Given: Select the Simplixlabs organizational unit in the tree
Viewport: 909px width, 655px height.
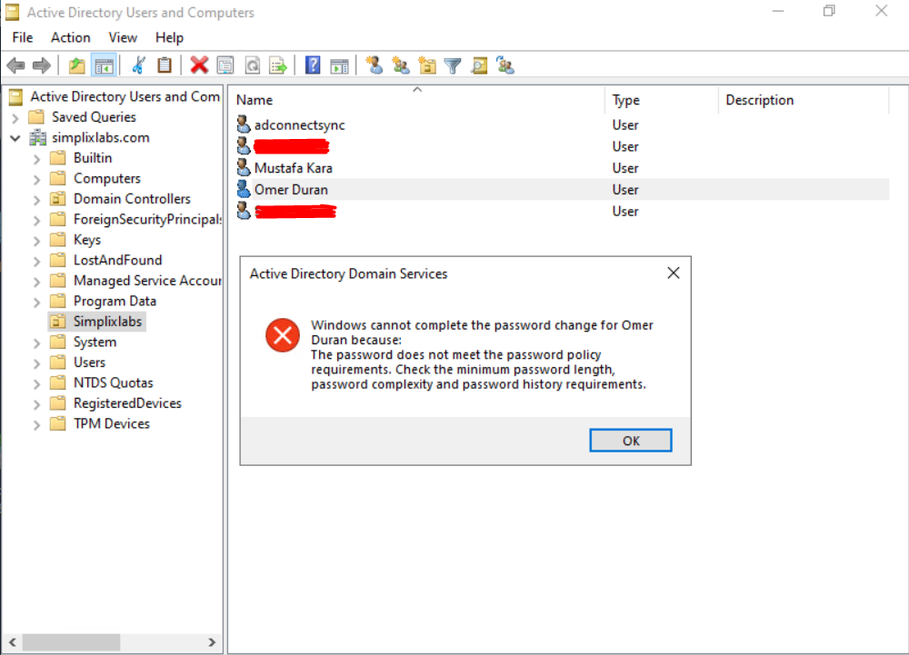Looking at the screenshot, I should point(108,322).
